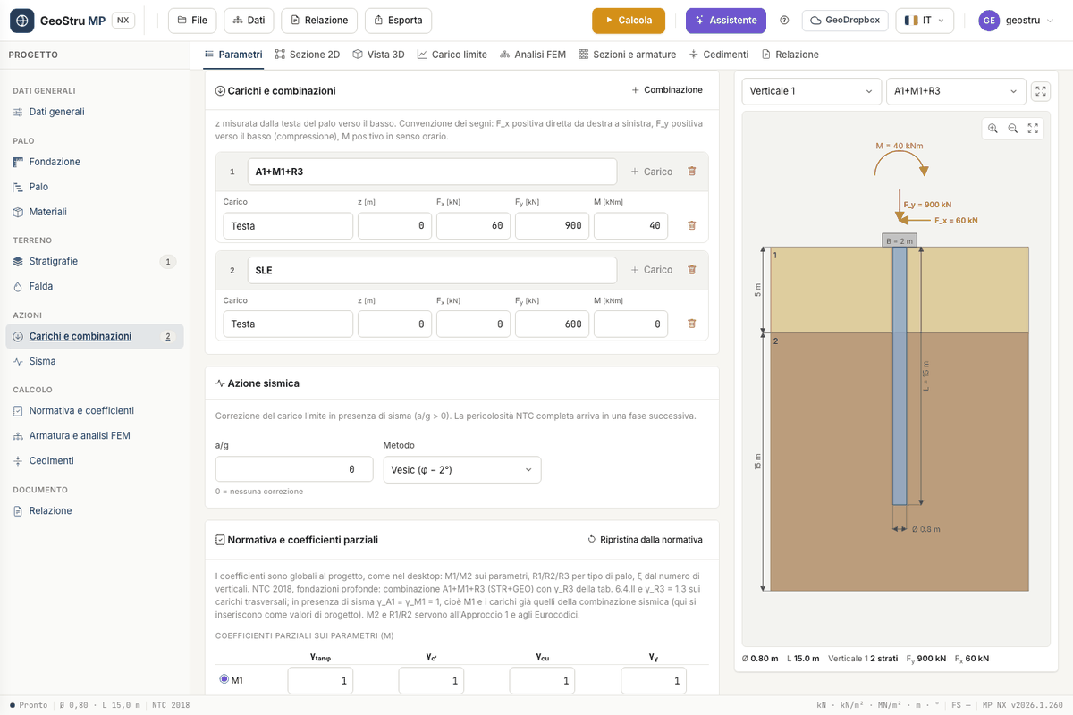The image size is (1073, 715).
Task: Click Ripristina dalla normativa
Action: (x=645, y=540)
